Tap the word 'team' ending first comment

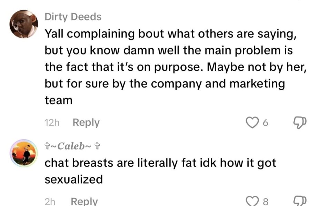pos(59,100)
